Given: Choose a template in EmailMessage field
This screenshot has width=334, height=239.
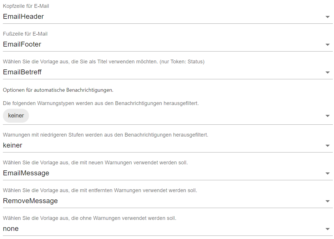Looking at the screenshot, I should click(168, 173).
